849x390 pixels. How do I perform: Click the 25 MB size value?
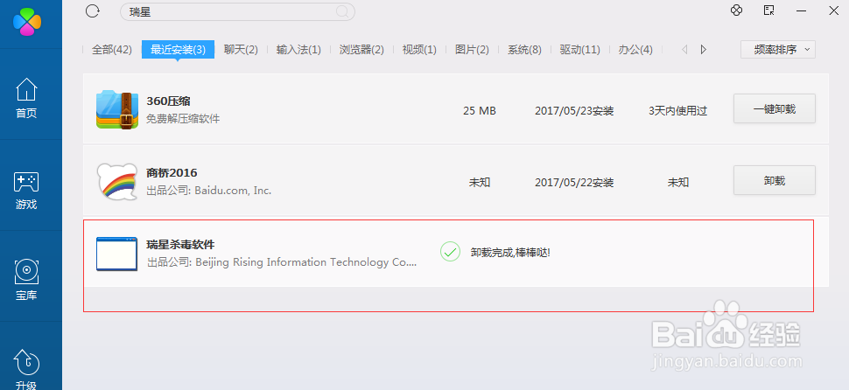point(480,111)
